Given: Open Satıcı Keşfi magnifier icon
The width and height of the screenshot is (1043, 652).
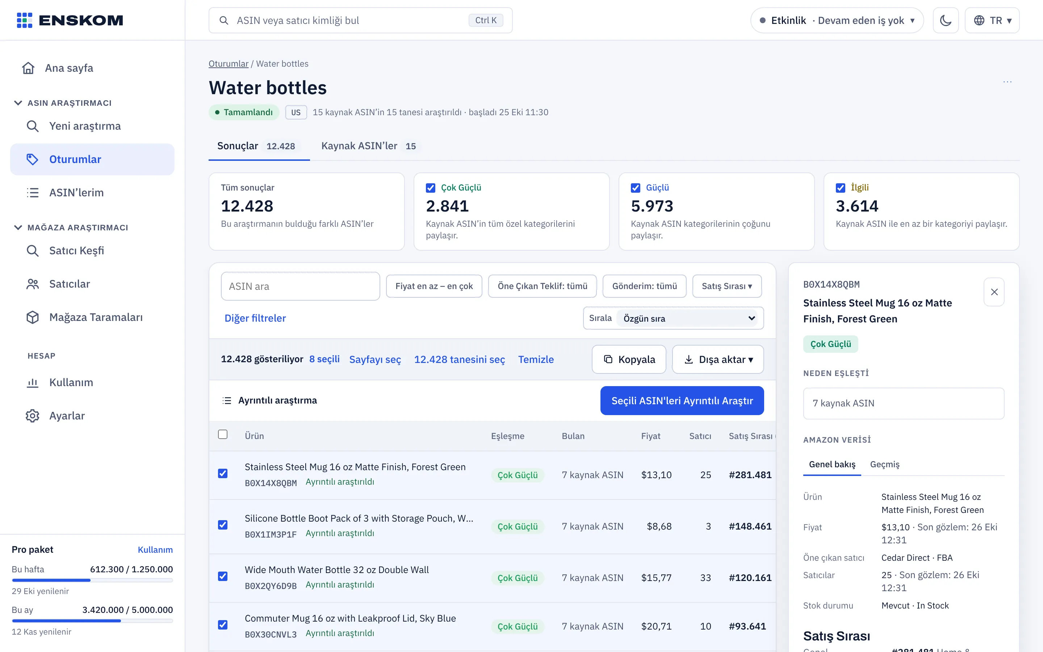Looking at the screenshot, I should click(33, 251).
